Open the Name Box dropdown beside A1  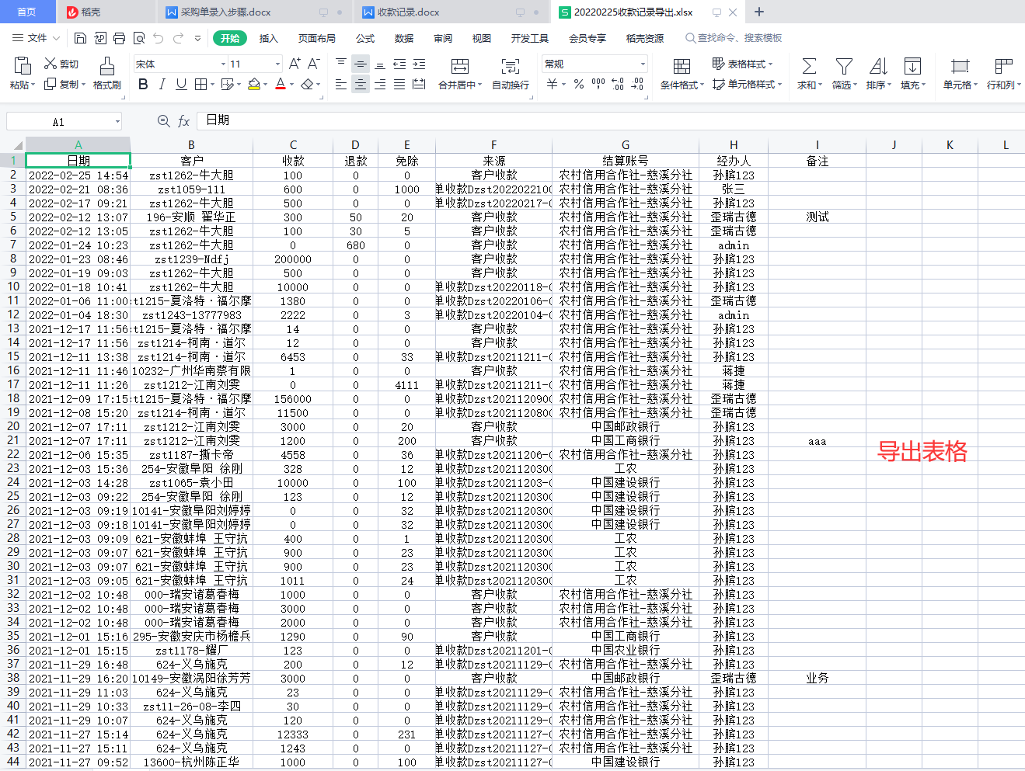[x=117, y=122]
